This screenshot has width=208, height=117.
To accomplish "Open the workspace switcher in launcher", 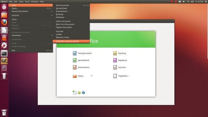I will [4, 69].
